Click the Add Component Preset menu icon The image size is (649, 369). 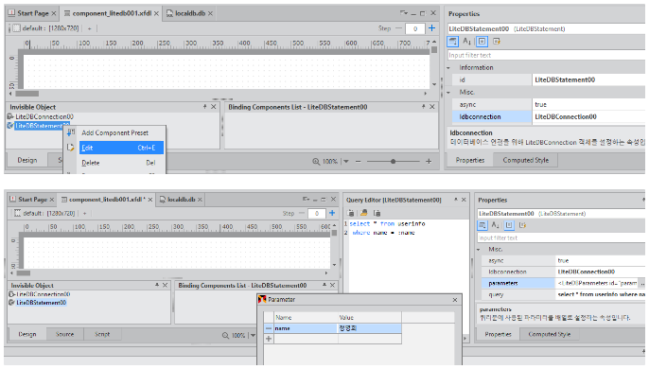[x=71, y=132]
